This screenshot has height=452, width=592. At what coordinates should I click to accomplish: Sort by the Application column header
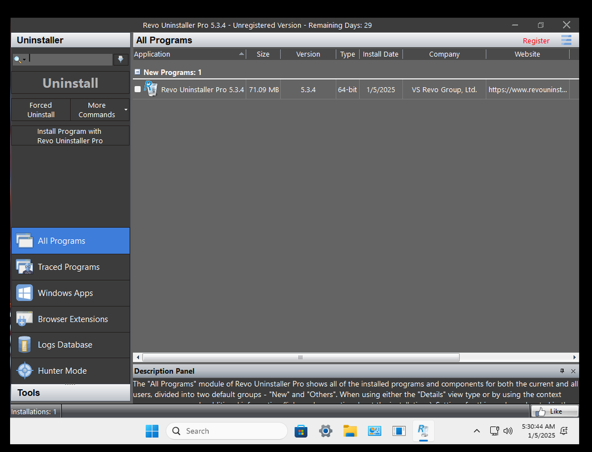(189, 54)
